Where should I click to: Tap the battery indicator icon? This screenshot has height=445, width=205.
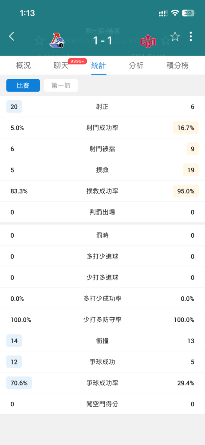coord(189,13)
